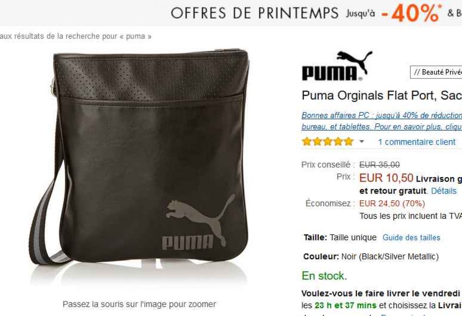Click the Puma brand logo
The image size is (462, 316).
337,66
